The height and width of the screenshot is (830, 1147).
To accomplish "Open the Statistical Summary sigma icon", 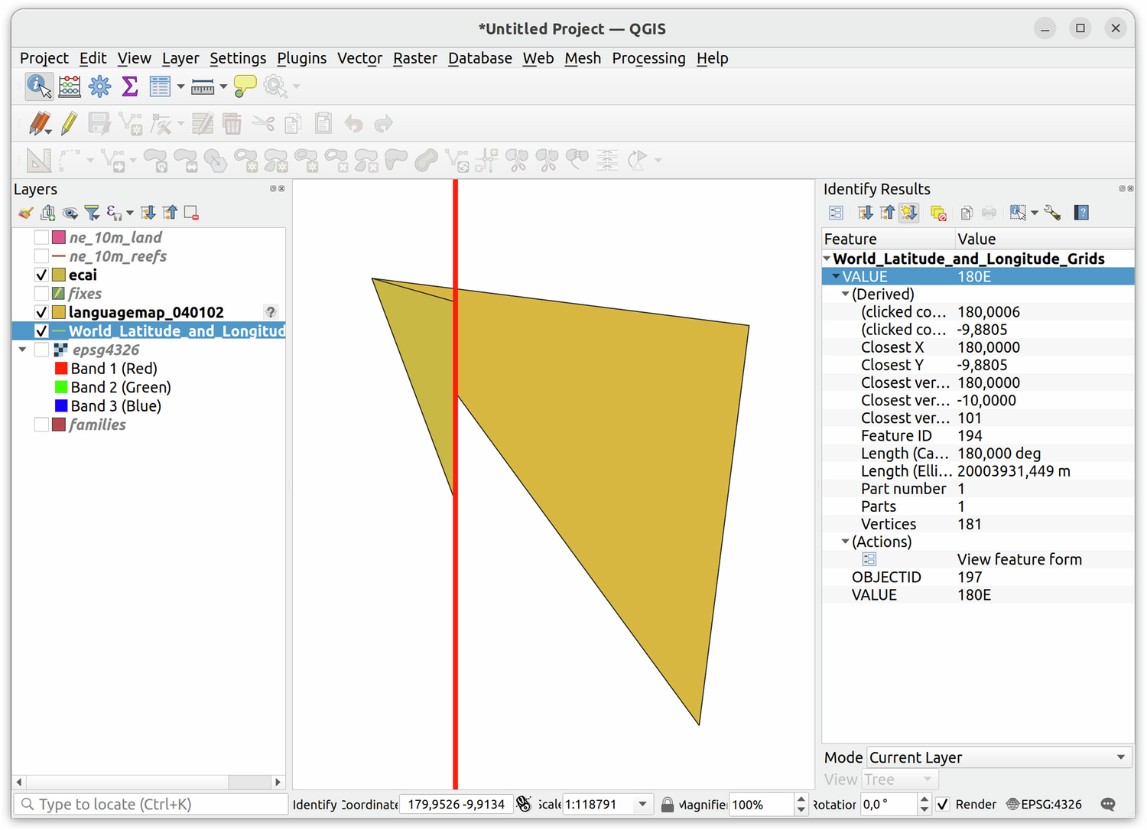I will [130, 86].
